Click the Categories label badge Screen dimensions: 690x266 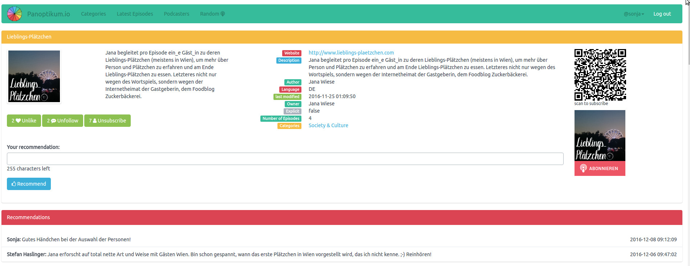(289, 126)
